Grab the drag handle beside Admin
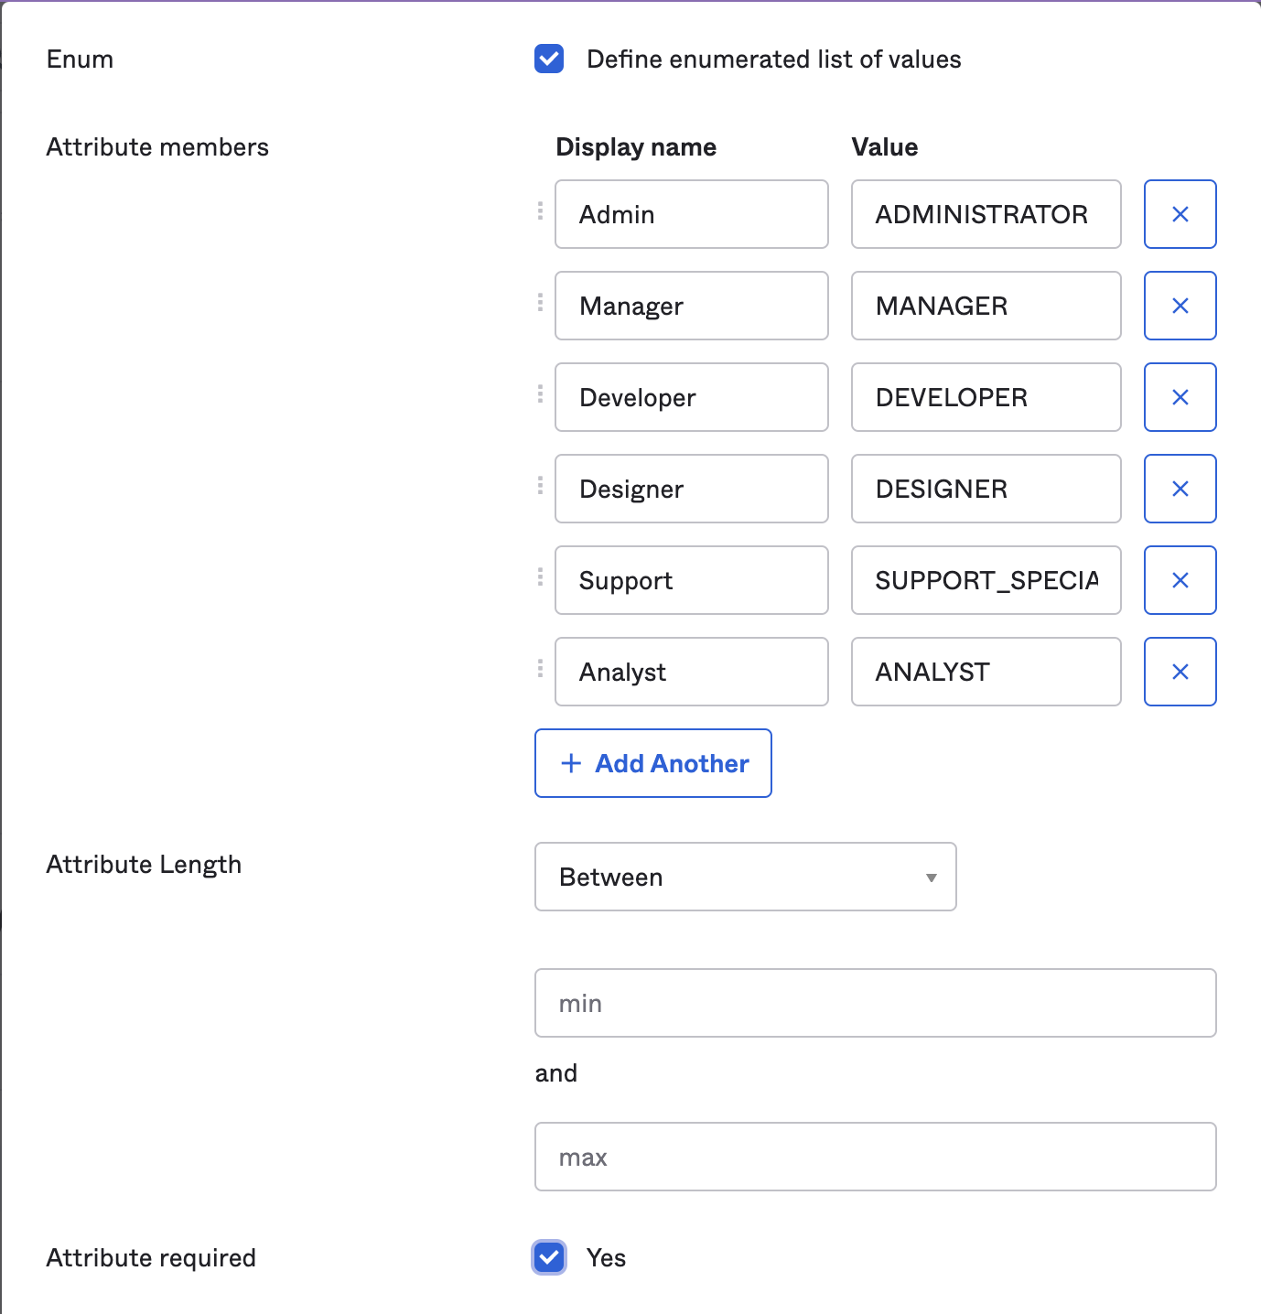This screenshot has width=1261, height=1314. (x=540, y=211)
